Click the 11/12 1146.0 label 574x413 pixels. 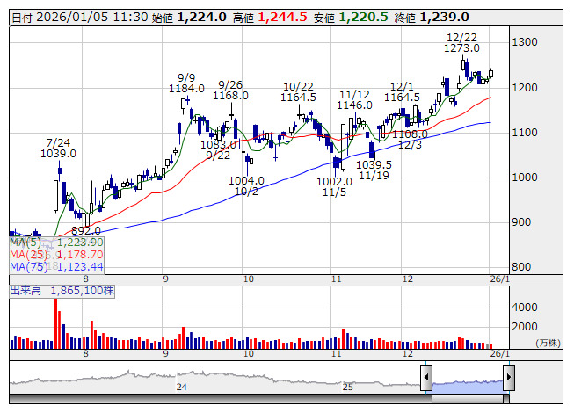(x=354, y=100)
